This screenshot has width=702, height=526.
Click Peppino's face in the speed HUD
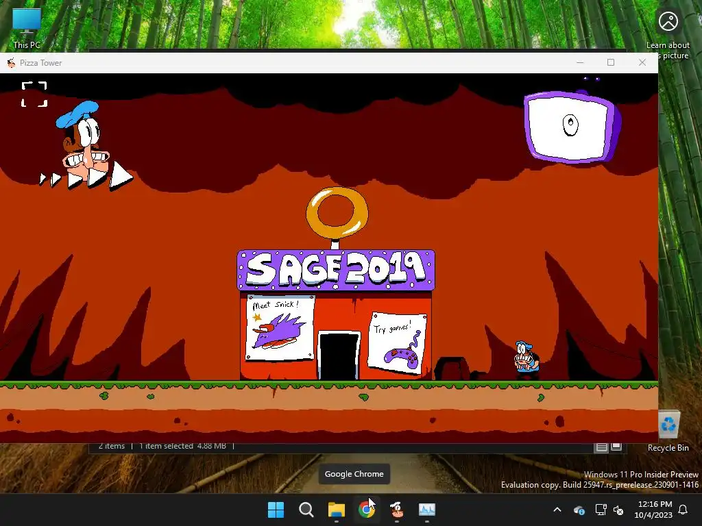coord(85,141)
